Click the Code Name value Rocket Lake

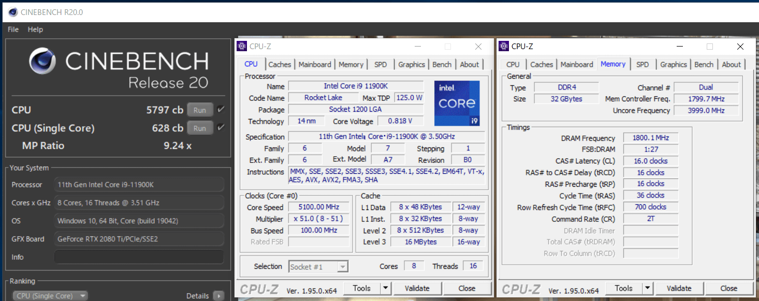click(x=324, y=98)
